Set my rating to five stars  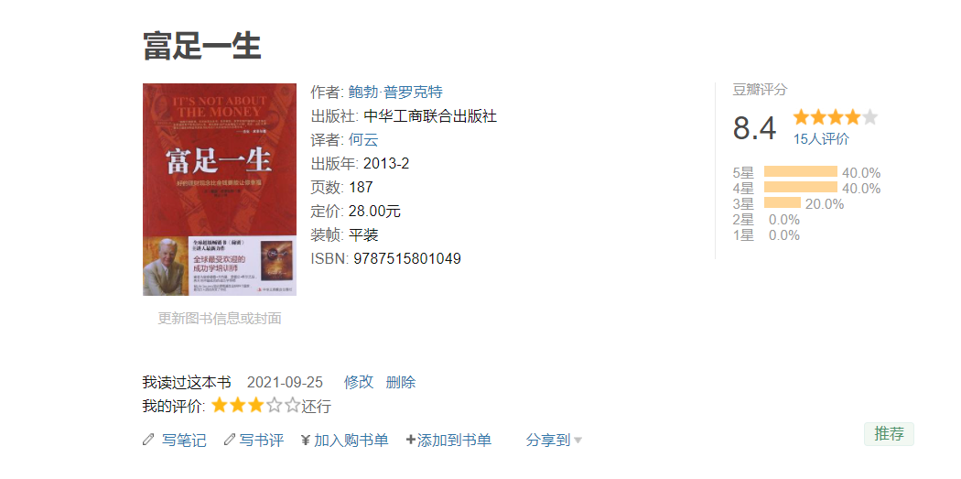coord(292,406)
